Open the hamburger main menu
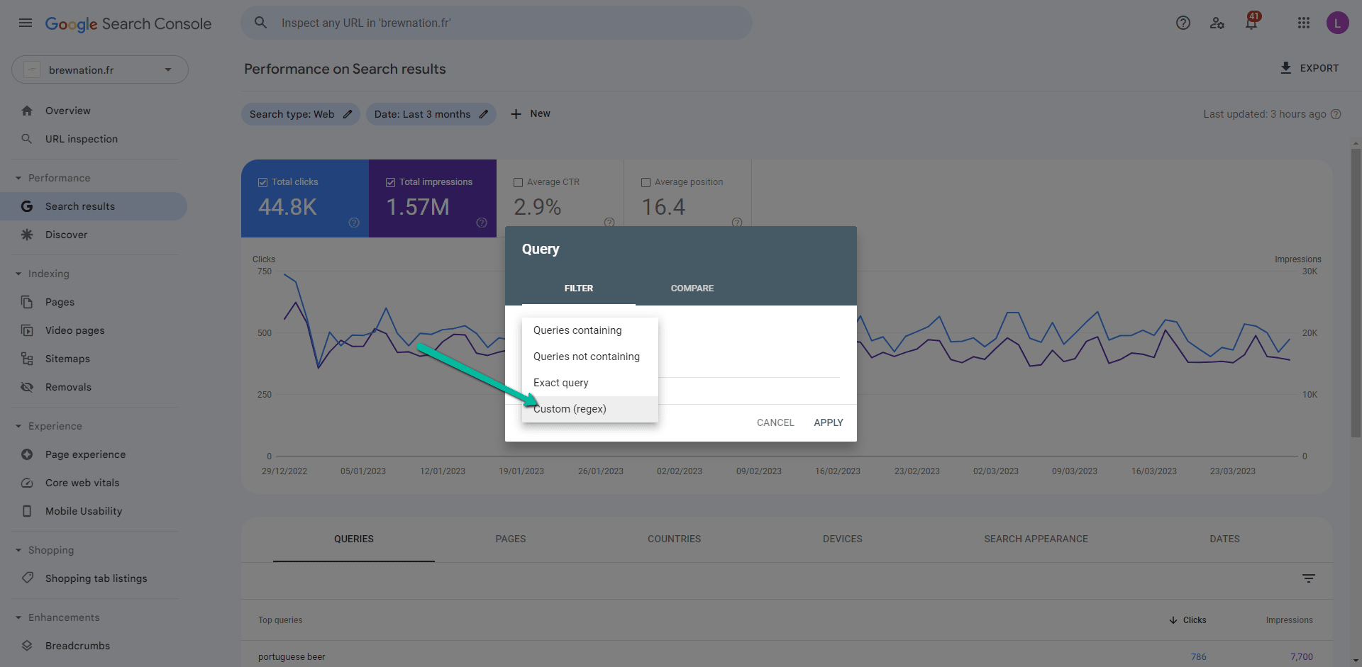Screen dimensions: 1362x667 click(x=26, y=23)
